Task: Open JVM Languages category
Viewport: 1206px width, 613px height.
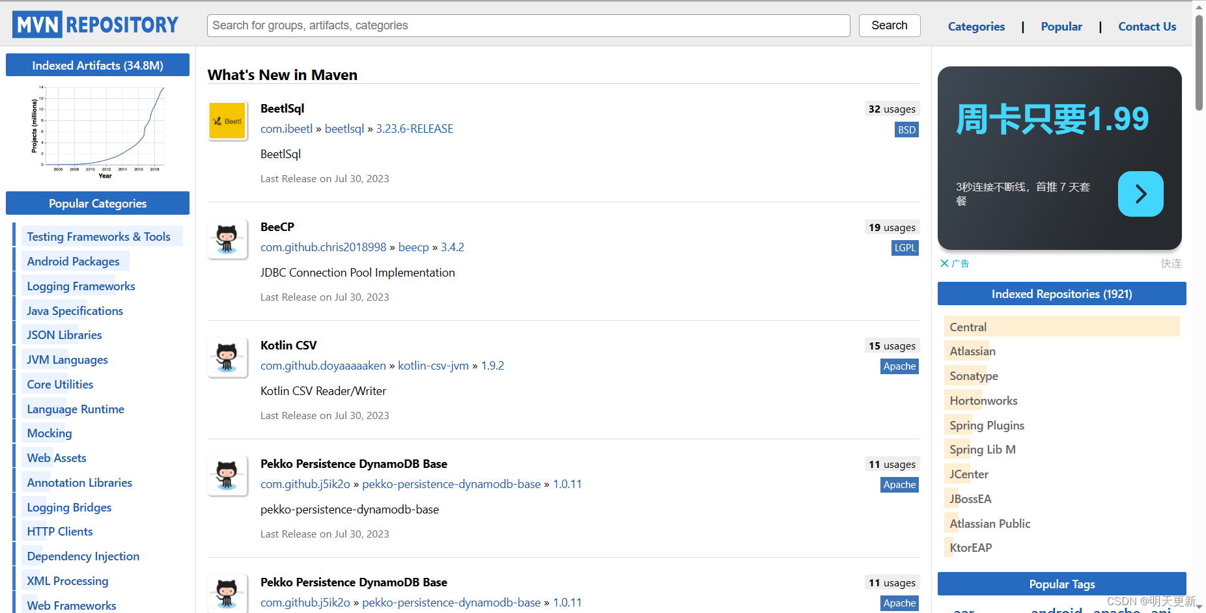Action: pos(67,360)
